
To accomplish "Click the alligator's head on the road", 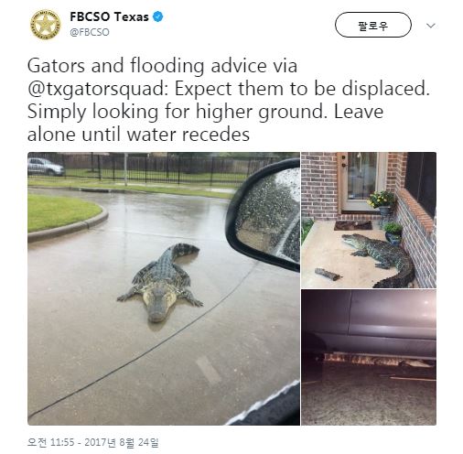I will point(158,308).
